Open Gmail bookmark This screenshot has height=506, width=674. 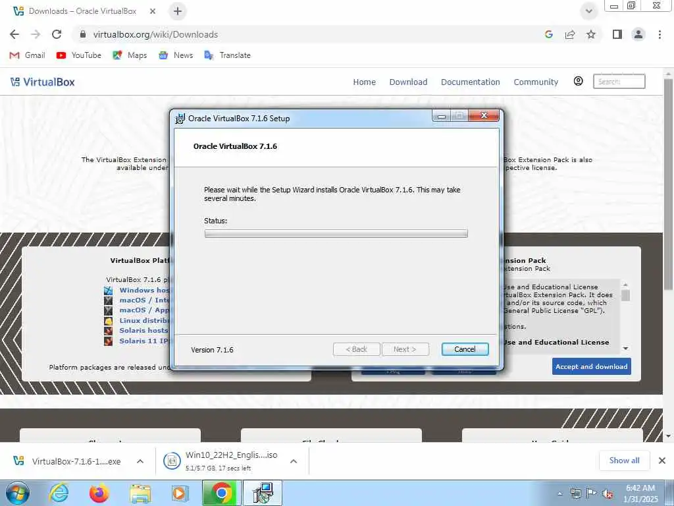(27, 55)
